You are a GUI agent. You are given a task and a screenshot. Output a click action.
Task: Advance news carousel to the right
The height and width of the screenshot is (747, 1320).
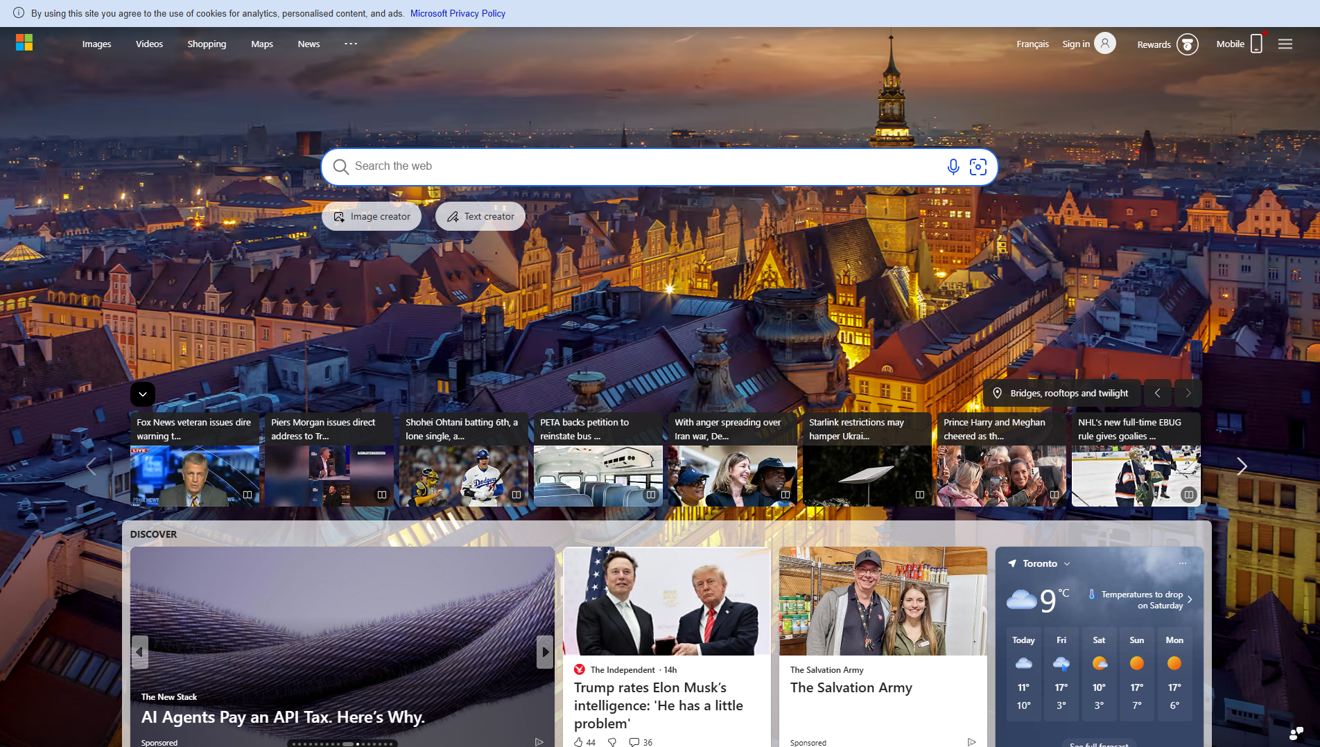pos(1242,466)
